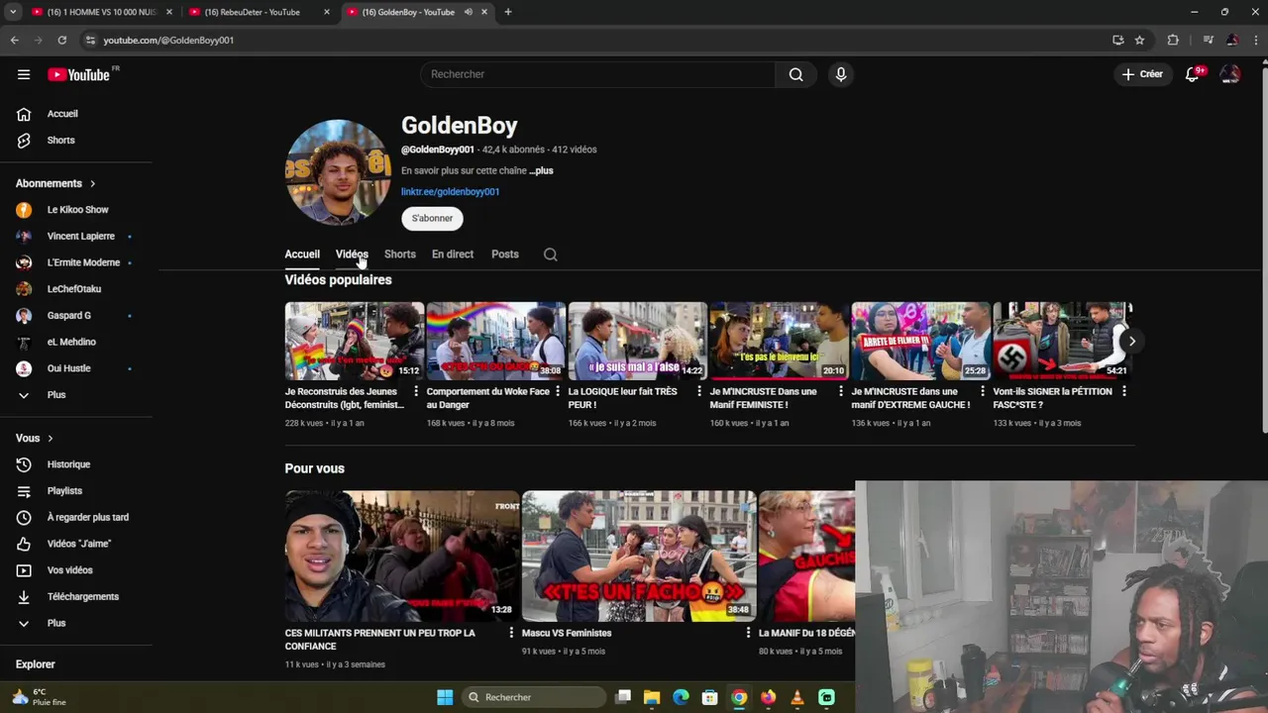Bookmark this page with the star
The image size is (1268, 713).
point(1139,40)
